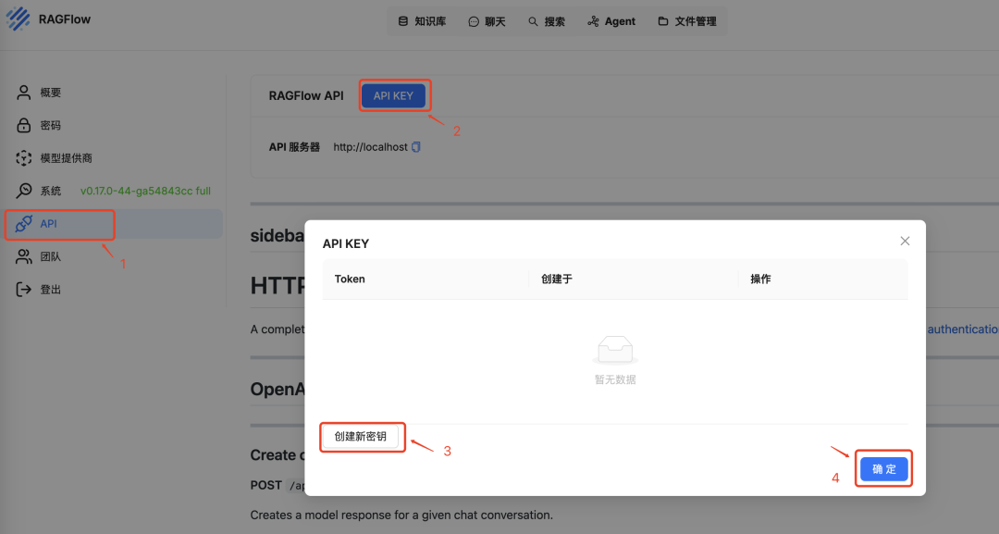Click the RAGFlow API heading
Image resolution: width=999 pixels, height=534 pixels.
306,95
